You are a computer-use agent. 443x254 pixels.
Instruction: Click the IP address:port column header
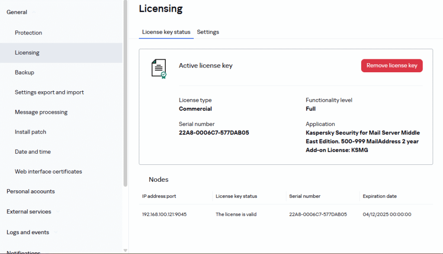[x=159, y=196]
